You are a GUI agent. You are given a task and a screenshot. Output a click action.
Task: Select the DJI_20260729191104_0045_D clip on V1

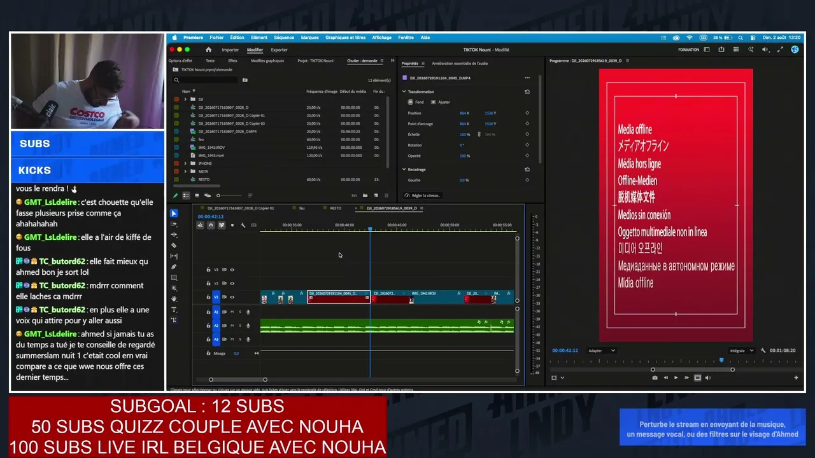[x=339, y=297]
